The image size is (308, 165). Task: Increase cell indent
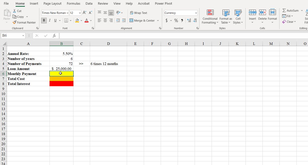point(124,20)
